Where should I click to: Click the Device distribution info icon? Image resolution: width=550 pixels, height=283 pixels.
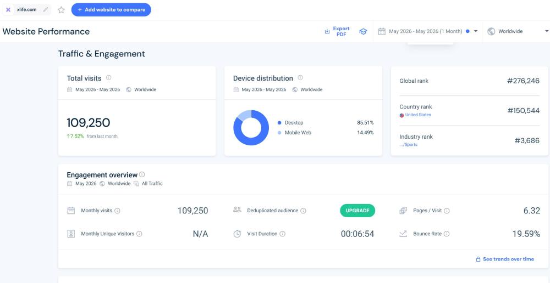[x=300, y=78]
